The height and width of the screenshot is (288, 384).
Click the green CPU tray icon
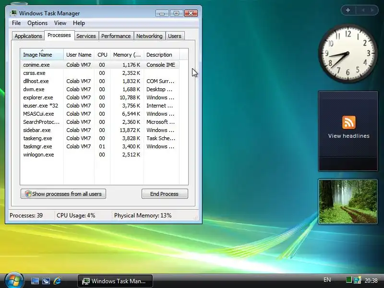(x=349, y=280)
